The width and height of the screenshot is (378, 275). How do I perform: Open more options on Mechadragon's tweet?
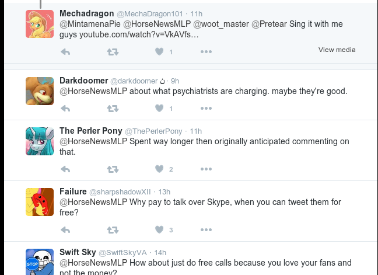pyautogui.click(x=206, y=52)
